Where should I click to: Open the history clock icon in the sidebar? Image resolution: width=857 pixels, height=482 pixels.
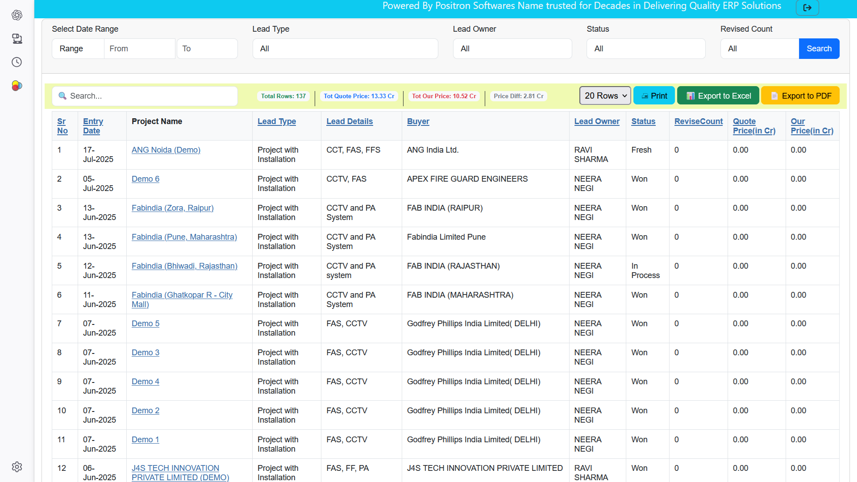17,62
